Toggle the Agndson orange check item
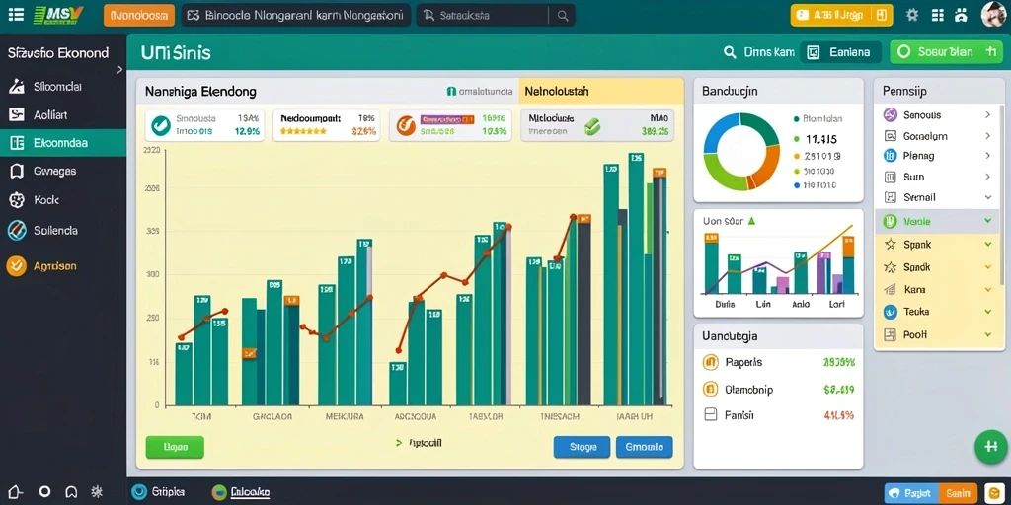The width and height of the screenshot is (1011, 505). tap(16, 265)
